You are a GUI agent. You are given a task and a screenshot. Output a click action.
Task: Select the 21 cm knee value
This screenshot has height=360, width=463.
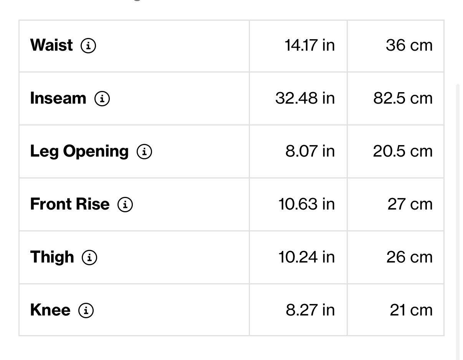point(411,310)
